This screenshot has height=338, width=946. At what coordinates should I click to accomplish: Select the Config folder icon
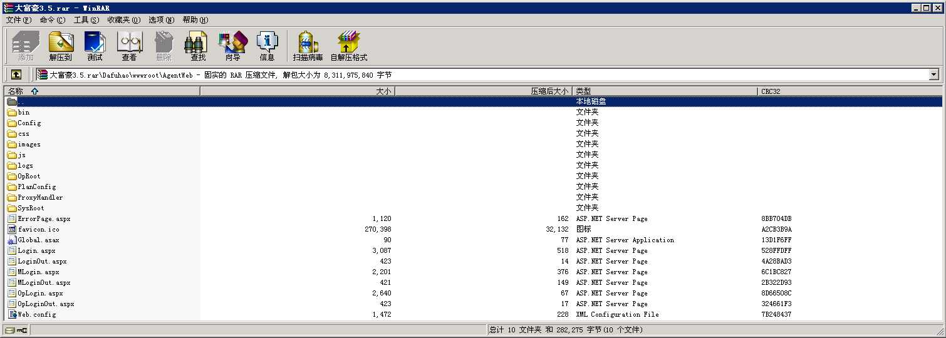[12, 123]
